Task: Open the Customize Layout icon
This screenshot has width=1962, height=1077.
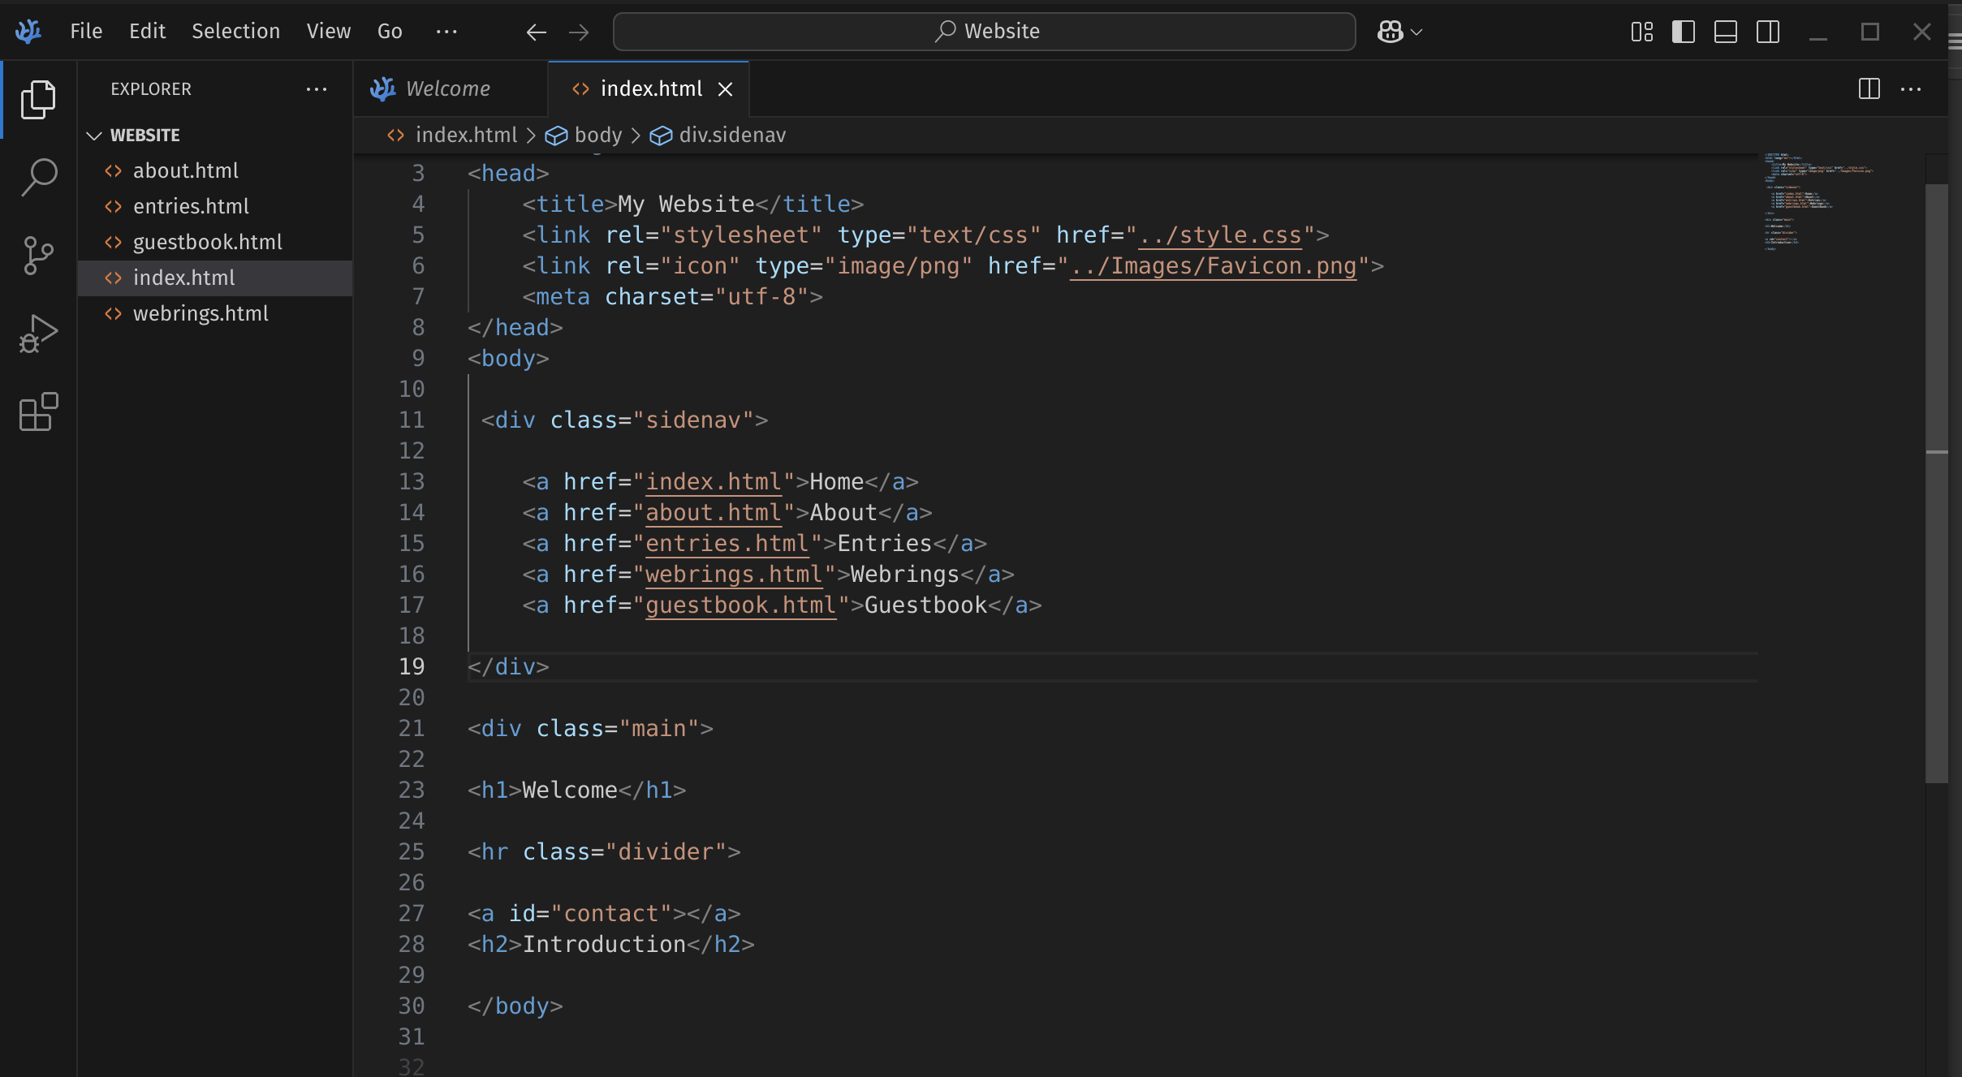Action: coord(1641,32)
